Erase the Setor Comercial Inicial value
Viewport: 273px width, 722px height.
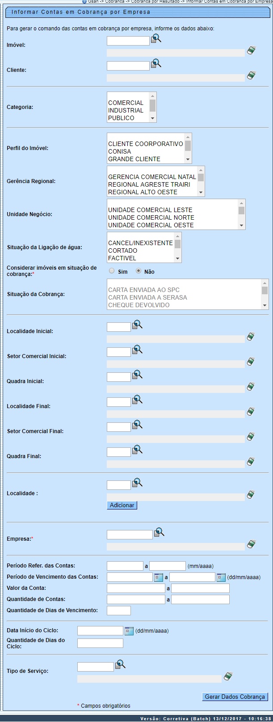(x=251, y=362)
